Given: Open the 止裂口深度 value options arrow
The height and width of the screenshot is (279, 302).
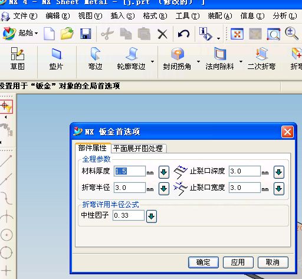Looking at the screenshot, I should [279, 172].
